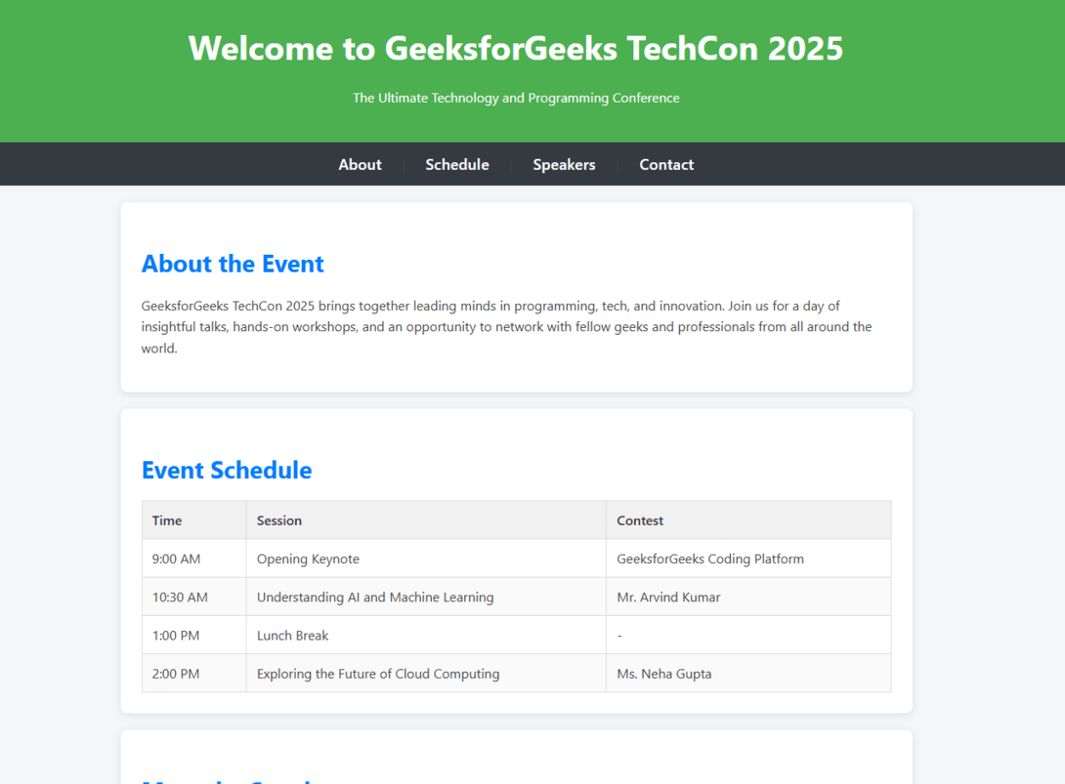Select the Exploring the Future of Cloud Computing cell

pos(426,674)
